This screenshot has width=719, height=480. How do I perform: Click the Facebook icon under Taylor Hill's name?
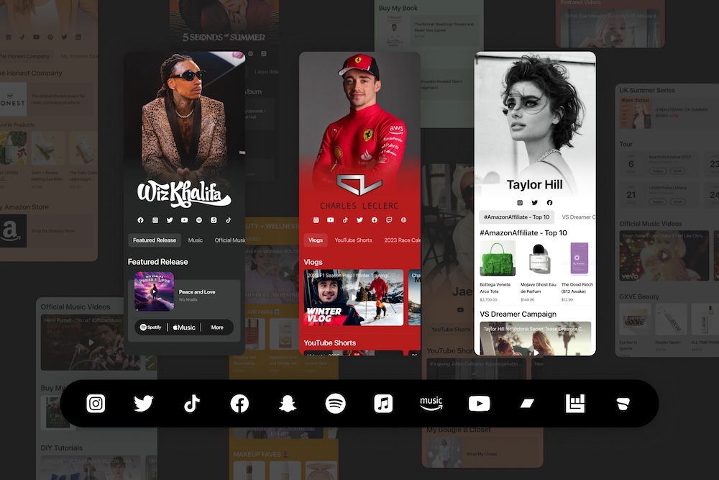(x=549, y=203)
